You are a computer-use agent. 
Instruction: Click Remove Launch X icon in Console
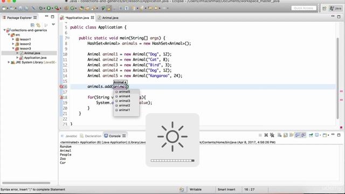266,135
